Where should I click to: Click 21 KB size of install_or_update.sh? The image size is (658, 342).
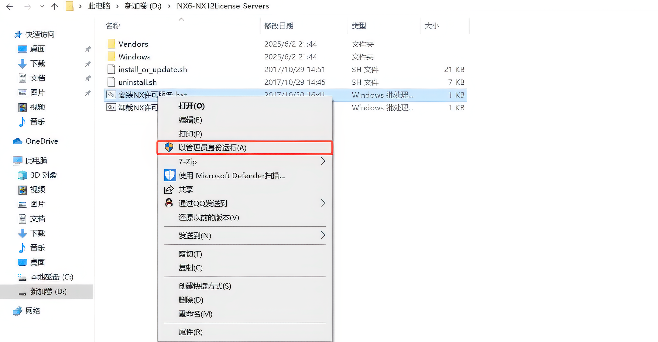click(454, 69)
